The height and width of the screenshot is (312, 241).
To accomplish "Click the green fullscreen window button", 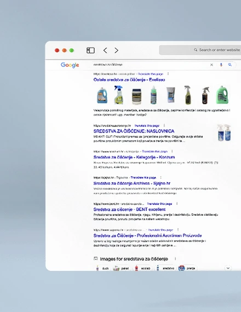I will (72, 50).
